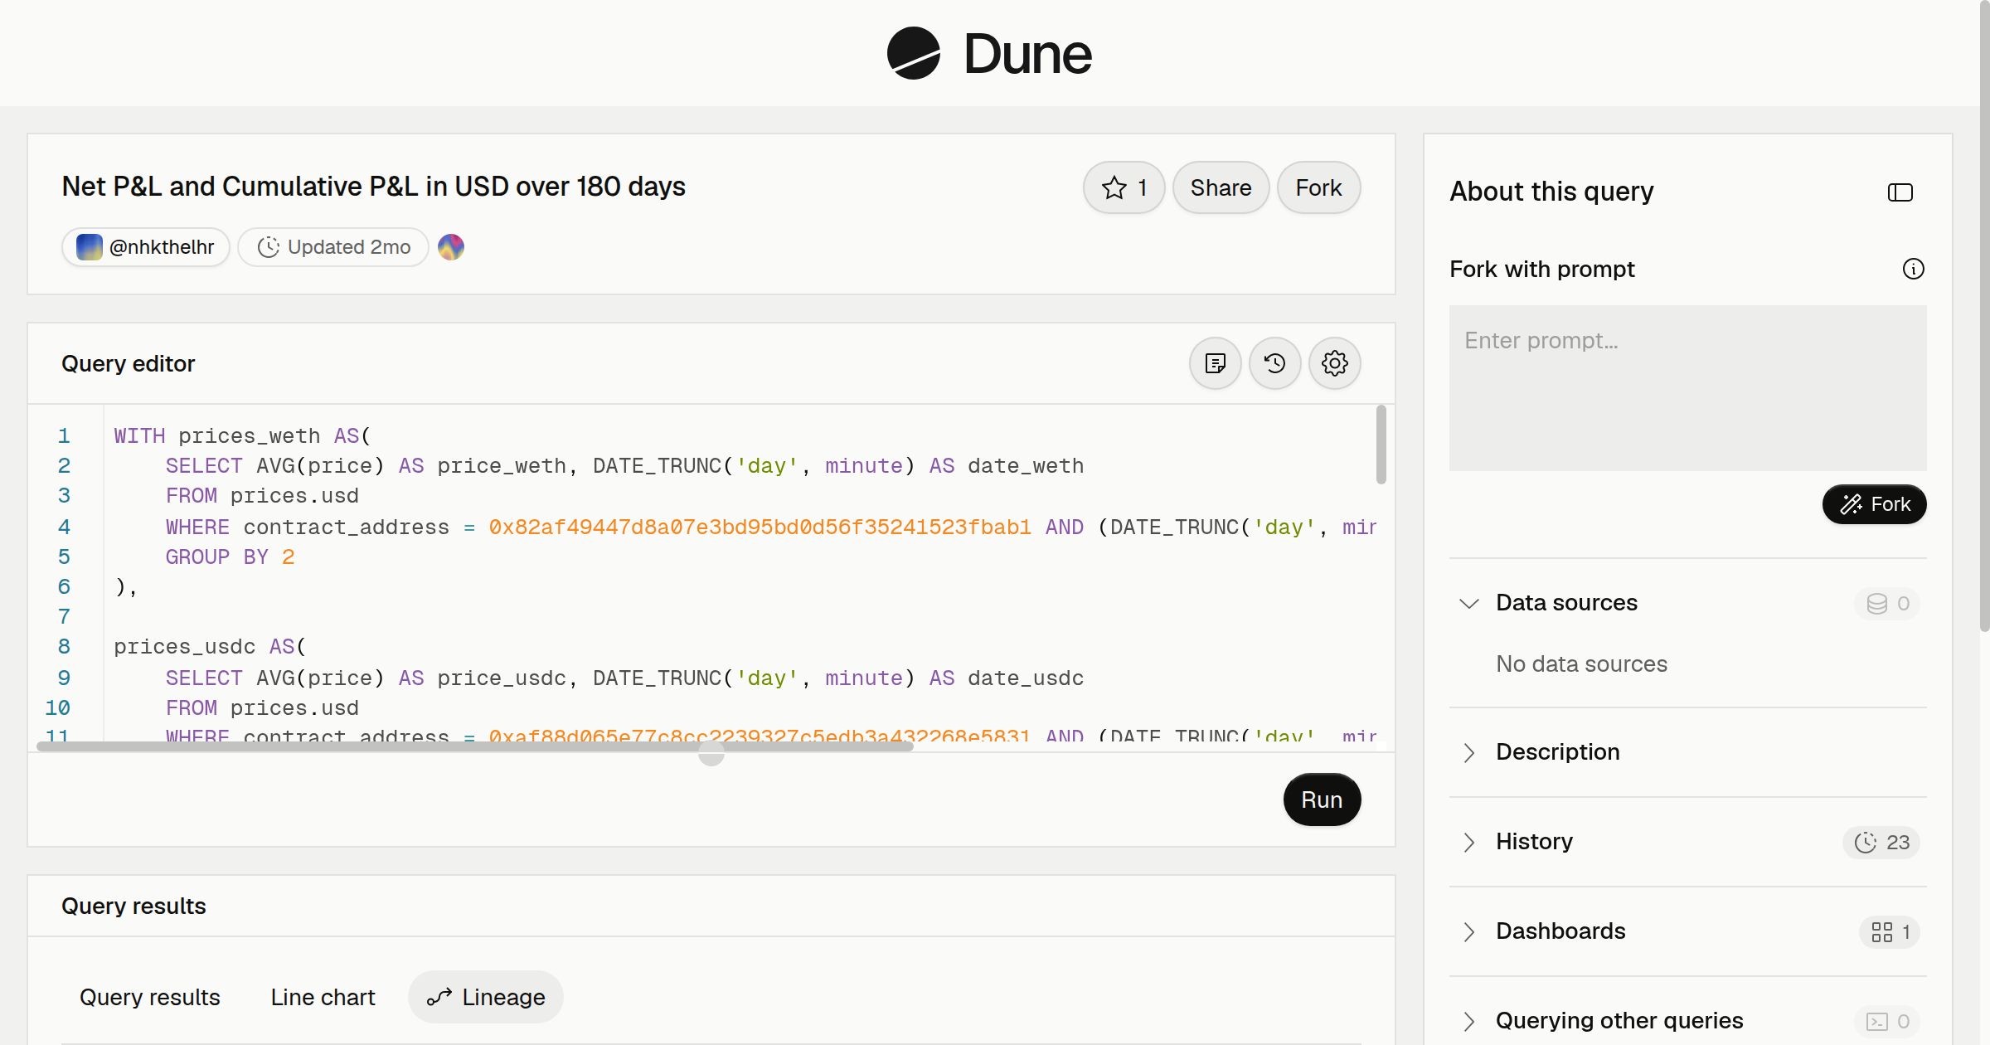Open the query notes icon in editor
Screen dimensions: 1990x1045
point(1215,363)
